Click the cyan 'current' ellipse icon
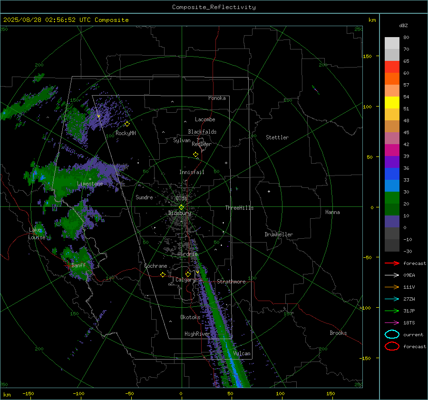 (x=392, y=334)
